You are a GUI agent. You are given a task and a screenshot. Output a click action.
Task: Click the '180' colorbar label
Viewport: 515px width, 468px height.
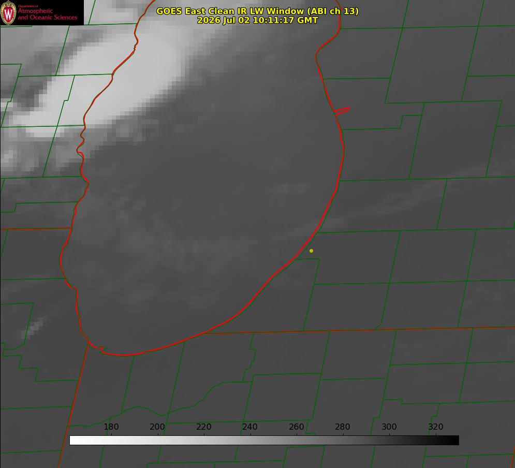point(111,427)
